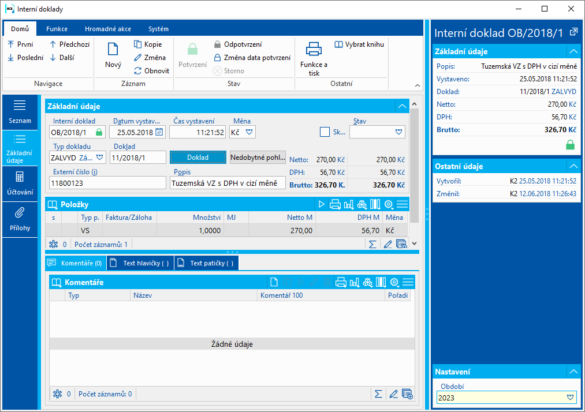Select the Komentáře (0) tab

[x=76, y=263]
